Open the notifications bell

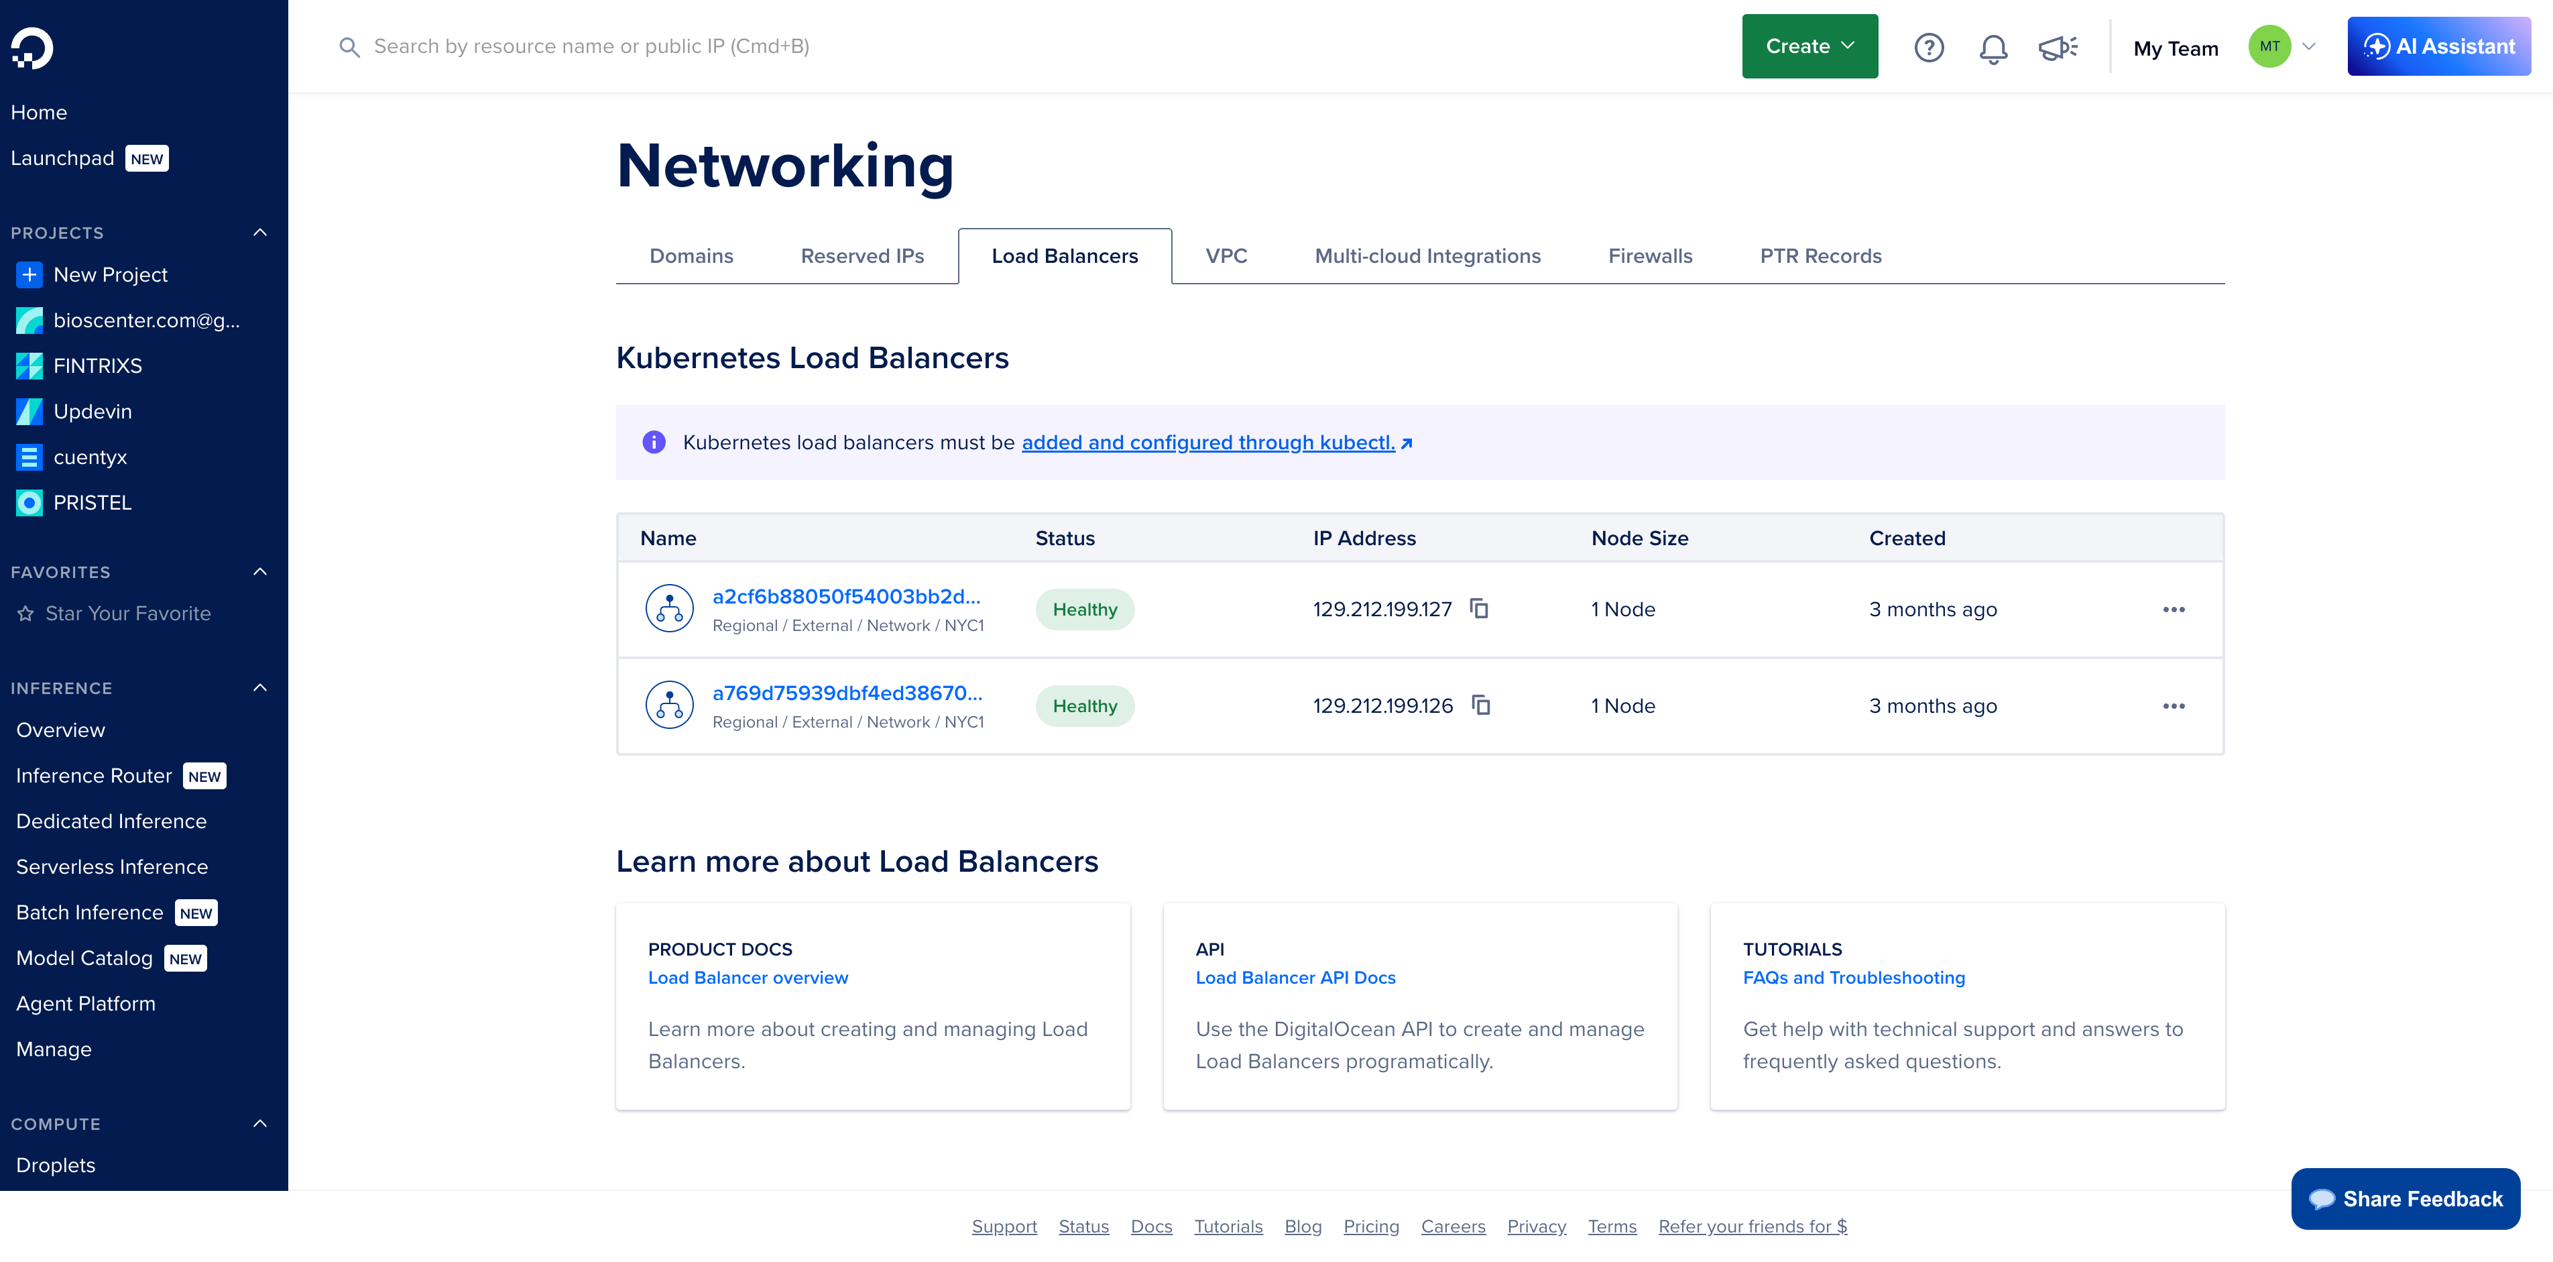[x=1993, y=48]
